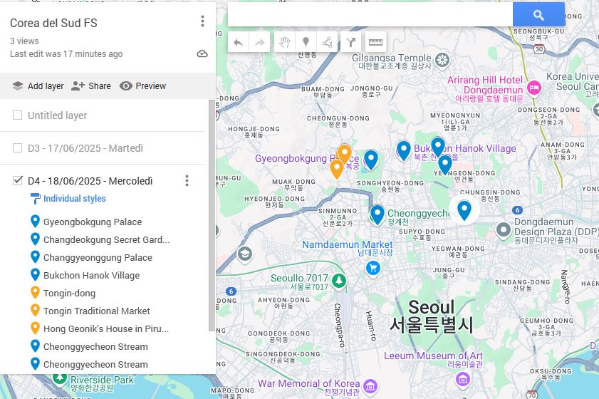Select Tongin Traditional Market in list
The height and width of the screenshot is (399, 599).
[96, 311]
